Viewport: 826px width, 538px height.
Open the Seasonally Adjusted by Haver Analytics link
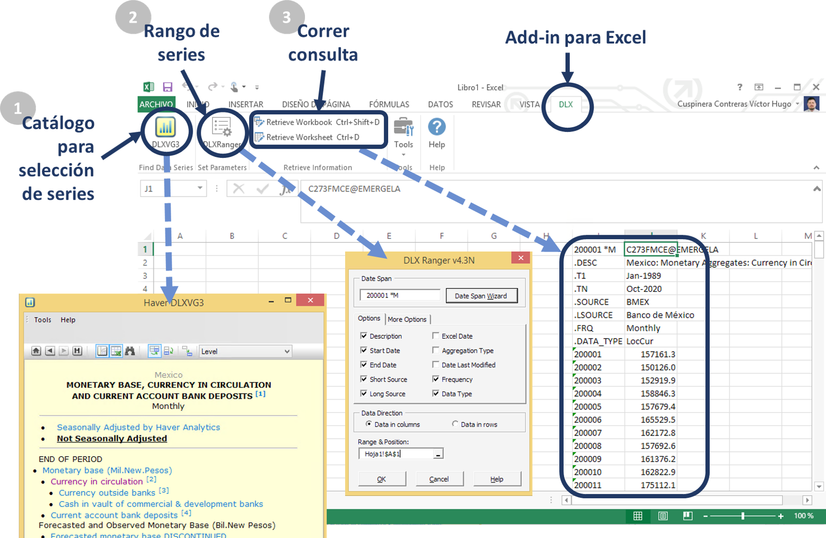138,427
